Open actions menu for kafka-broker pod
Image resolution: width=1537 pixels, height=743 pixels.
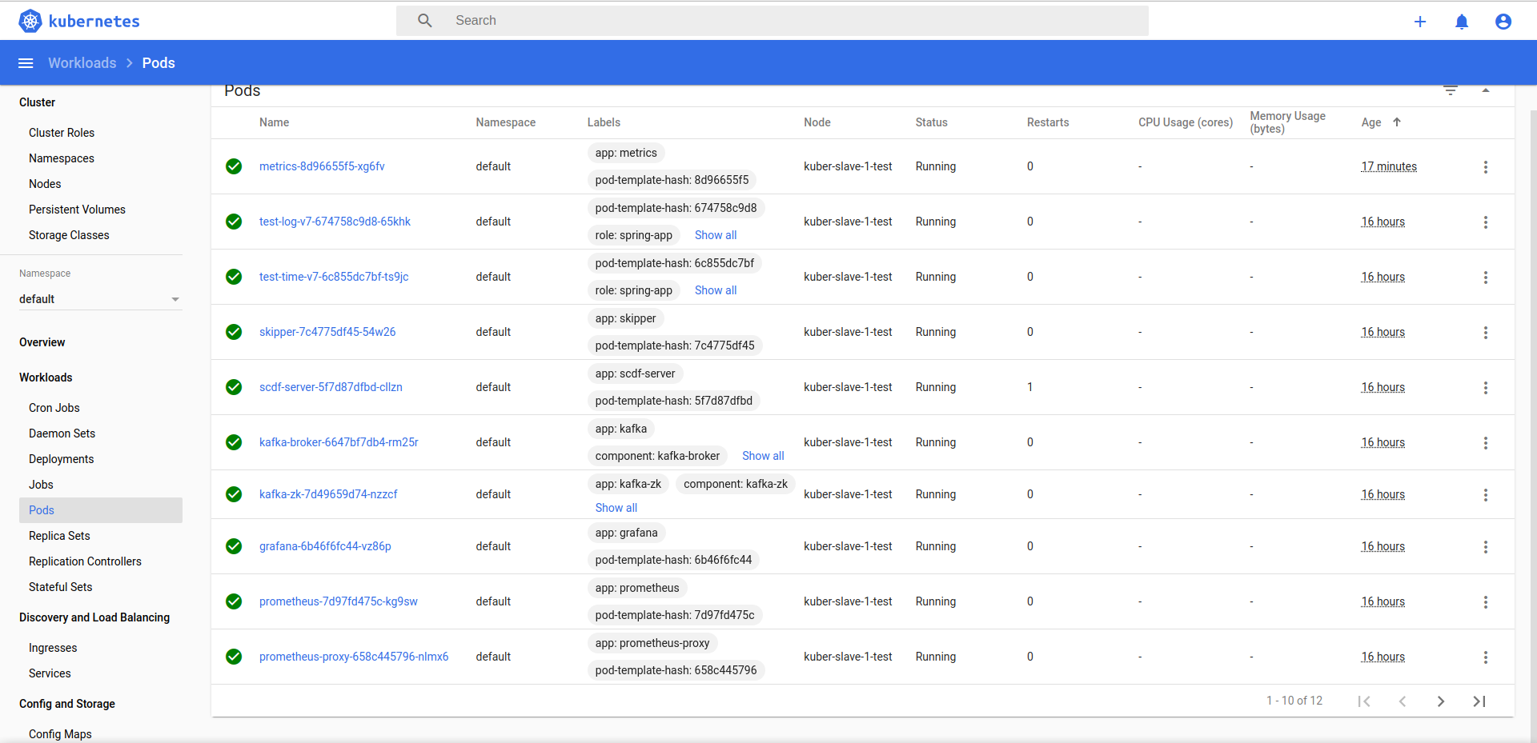[x=1486, y=443]
